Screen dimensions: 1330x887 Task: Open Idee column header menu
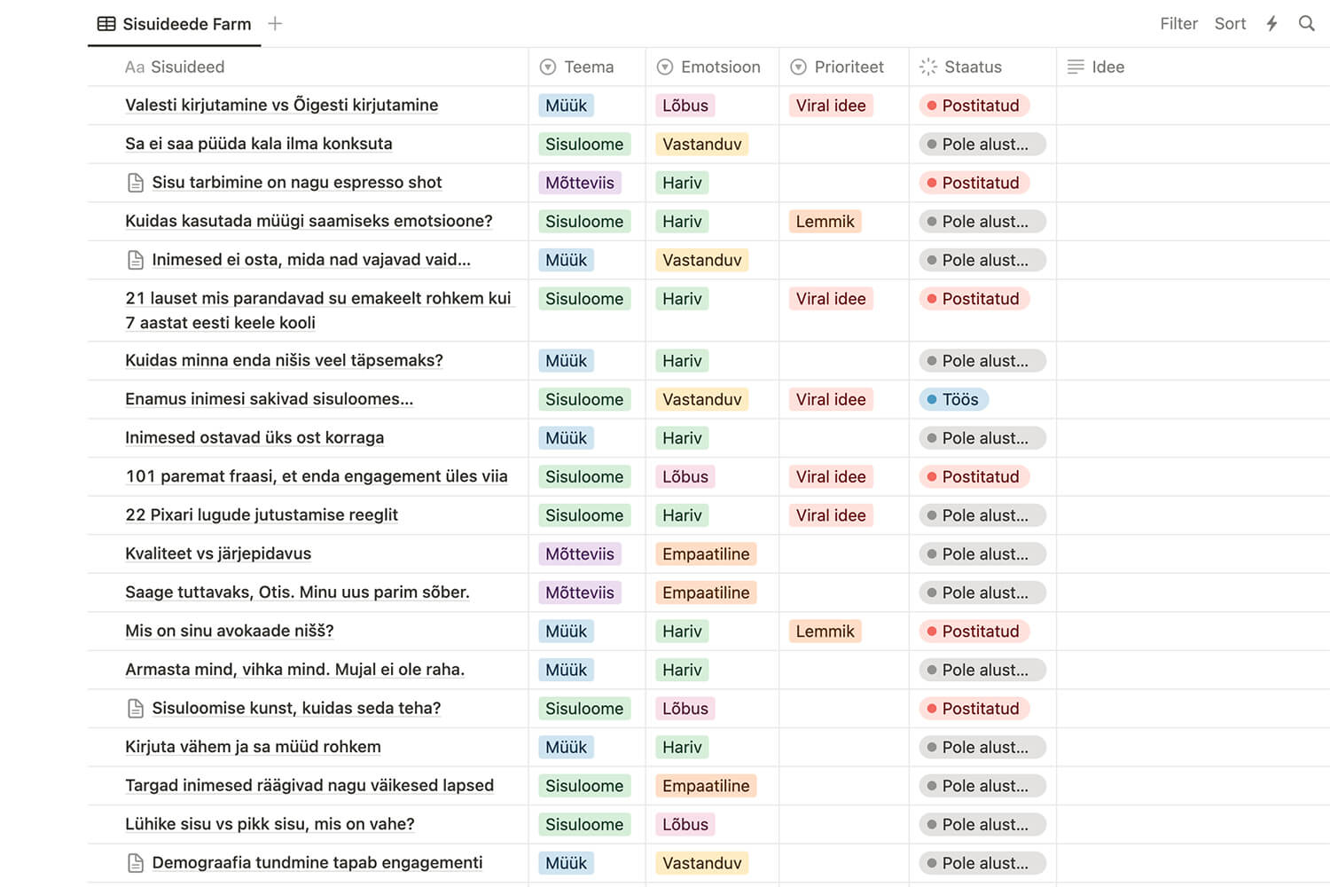[1193, 67]
